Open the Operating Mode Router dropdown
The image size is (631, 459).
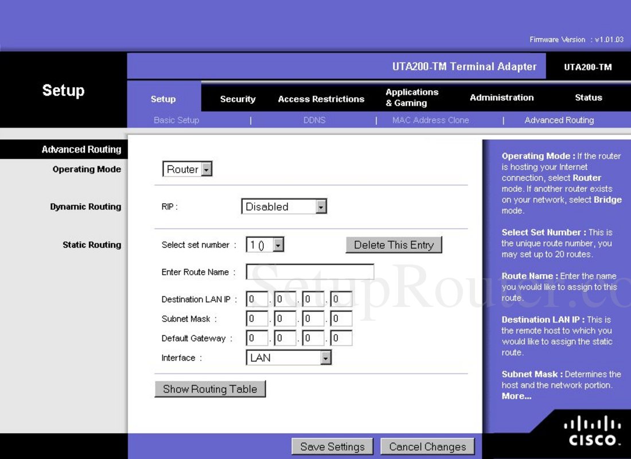pyautogui.click(x=187, y=169)
